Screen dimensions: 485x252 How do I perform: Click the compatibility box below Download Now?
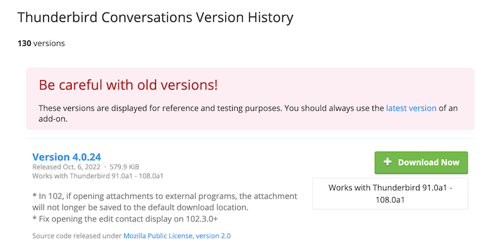(x=390, y=194)
